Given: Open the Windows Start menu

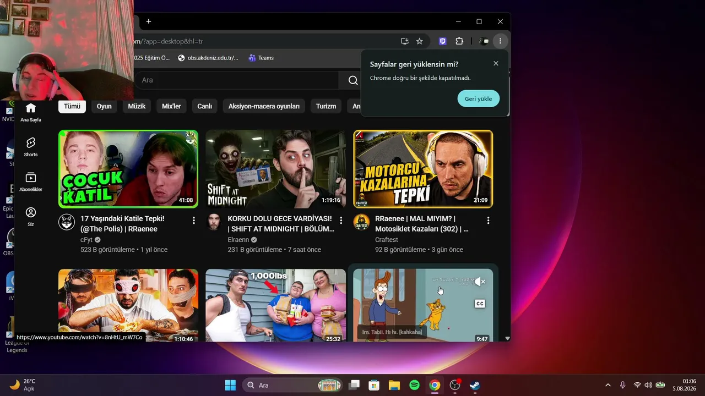Looking at the screenshot, I should (230, 385).
